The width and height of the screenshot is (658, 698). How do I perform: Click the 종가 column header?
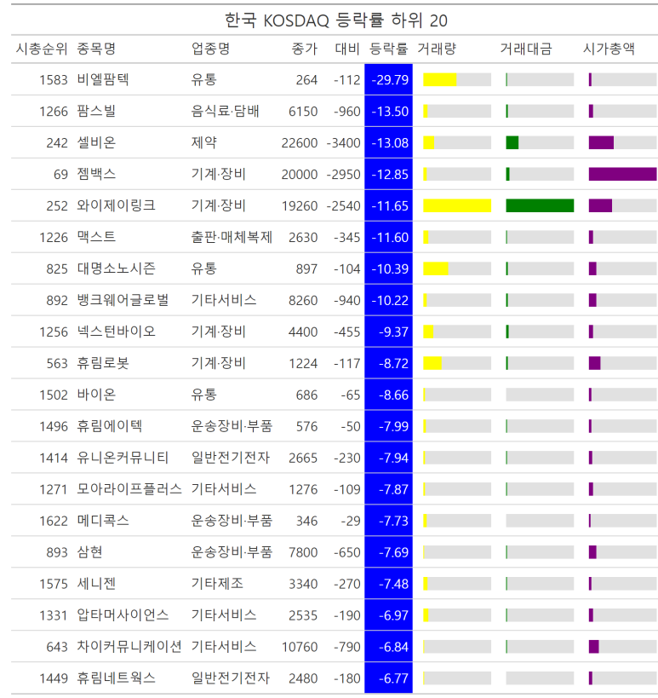[305, 49]
